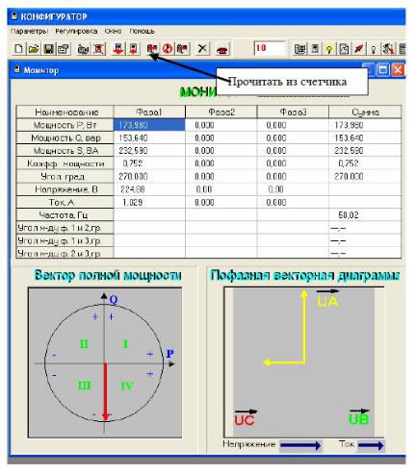Click the red device icon beside the clock
Screen dimensions: 415x474
182,49
